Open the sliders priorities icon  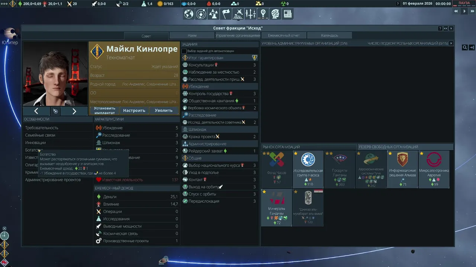point(251,14)
